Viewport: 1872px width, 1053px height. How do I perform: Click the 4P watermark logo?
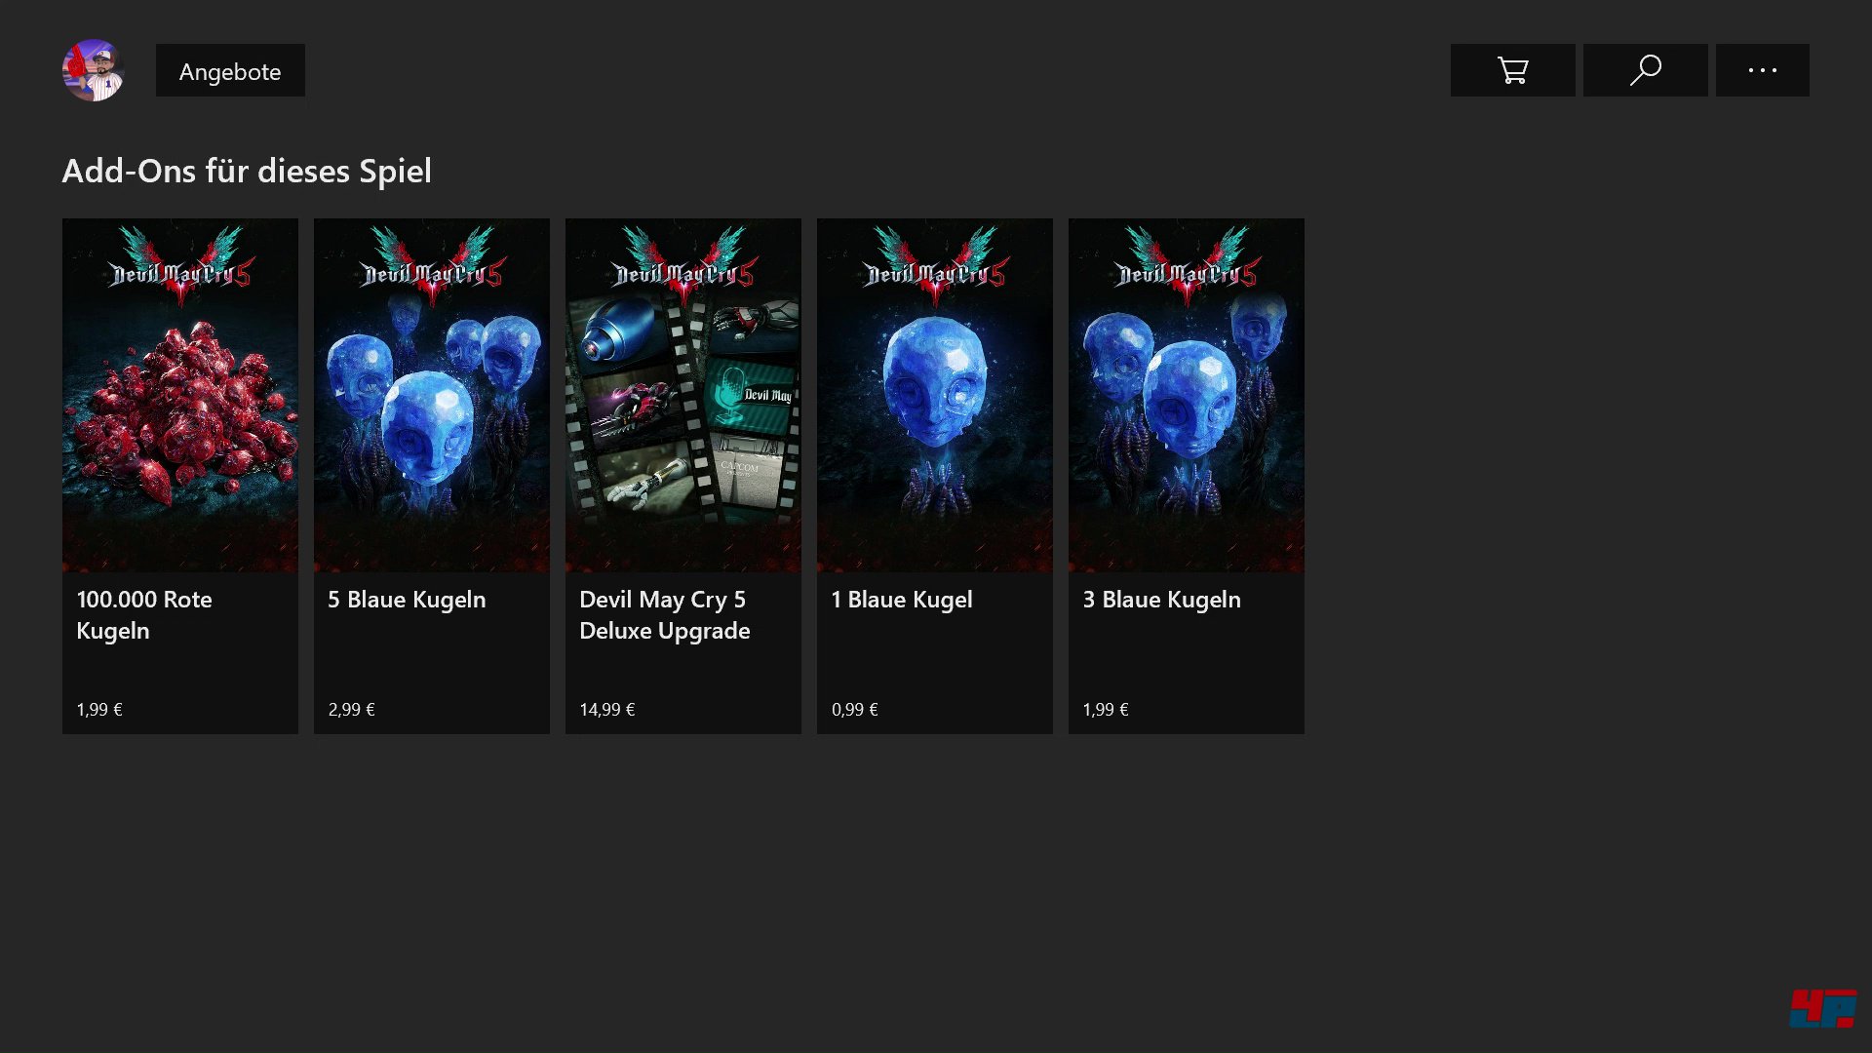pyautogui.click(x=1821, y=1008)
